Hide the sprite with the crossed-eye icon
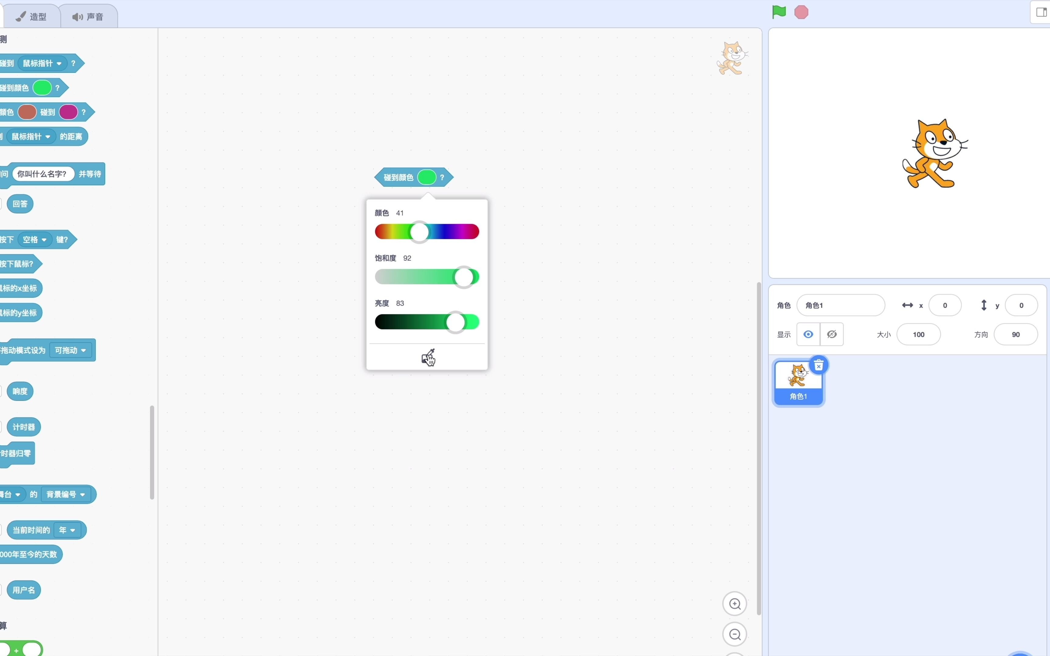 [832, 334]
